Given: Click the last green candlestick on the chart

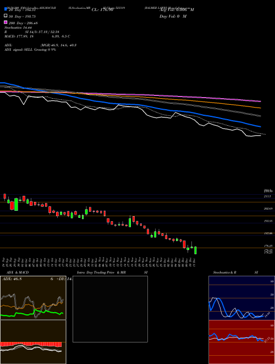Looking at the screenshot, I should 195,250.
